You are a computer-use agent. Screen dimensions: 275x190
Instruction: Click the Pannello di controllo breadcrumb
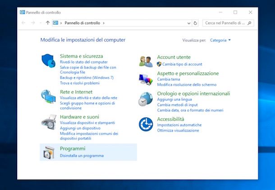click(82, 23)
